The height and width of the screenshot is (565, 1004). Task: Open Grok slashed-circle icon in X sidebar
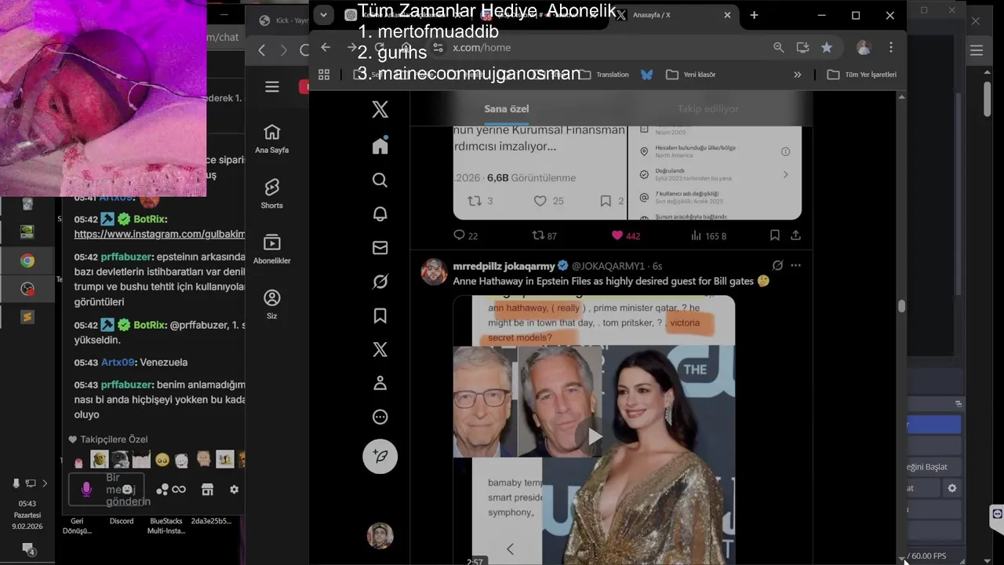(x=380, y=282)
